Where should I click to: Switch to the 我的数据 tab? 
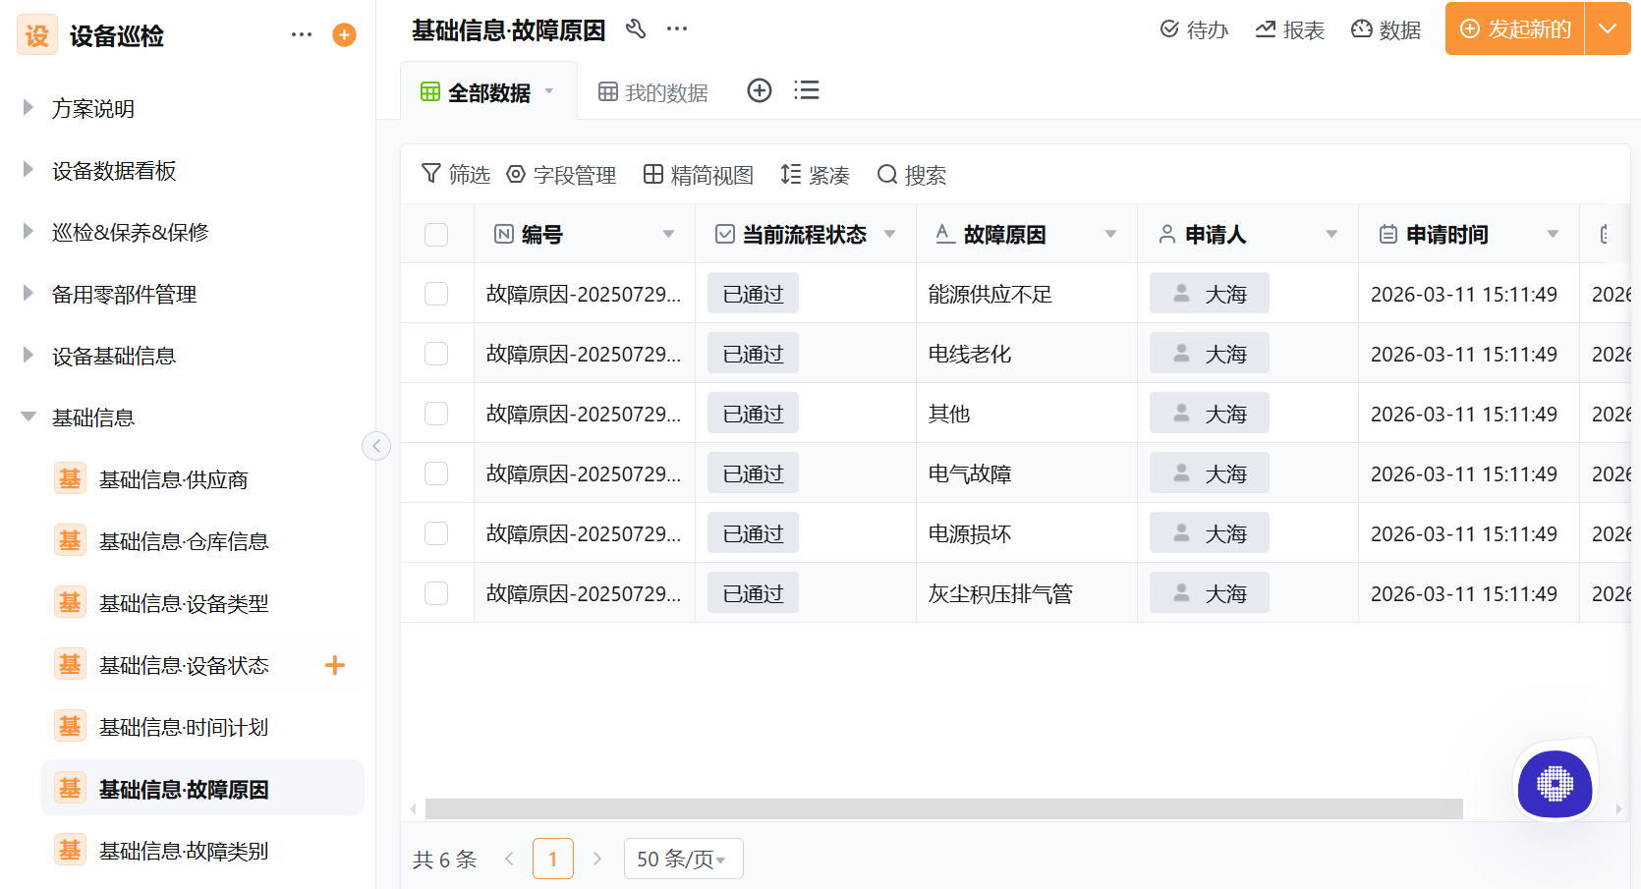point(651,90)
